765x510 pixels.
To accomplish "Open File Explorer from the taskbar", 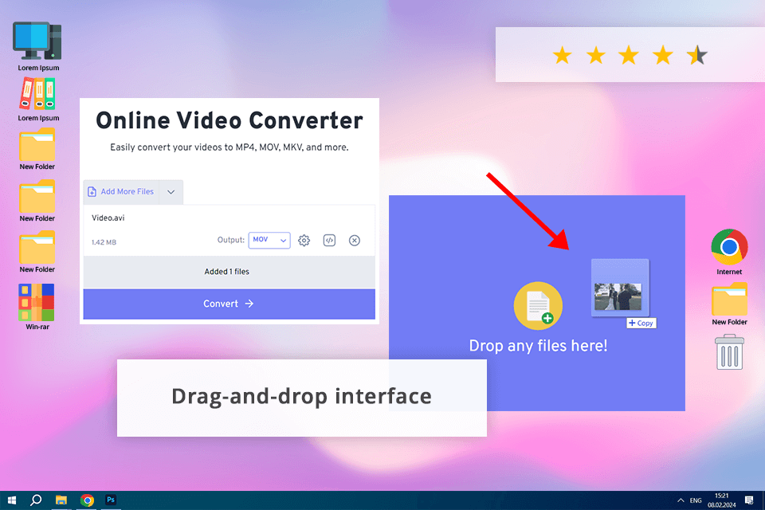I will point(61,500).
